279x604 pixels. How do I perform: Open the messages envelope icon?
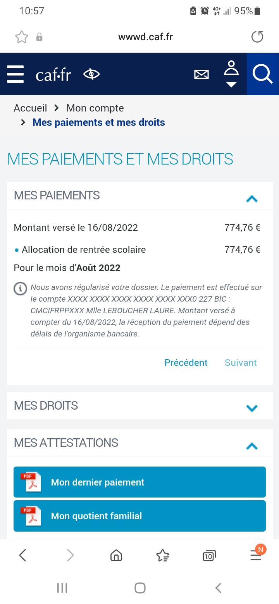(x=201, y=74)
